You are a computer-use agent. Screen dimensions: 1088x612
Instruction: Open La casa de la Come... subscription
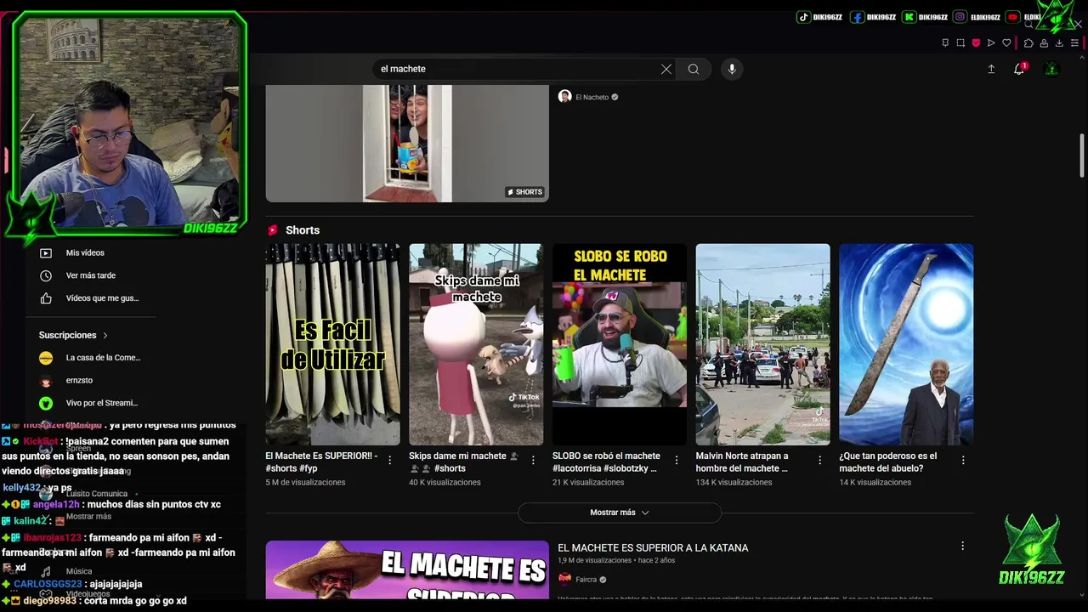[x=104, y=358]
